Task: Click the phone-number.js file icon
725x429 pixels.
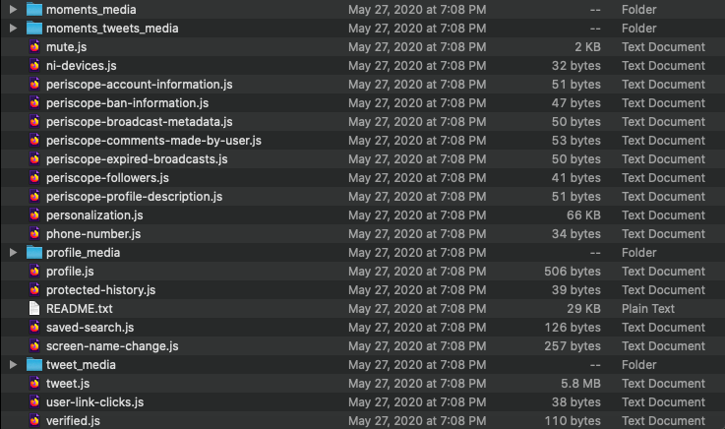Action: [35, 234]
